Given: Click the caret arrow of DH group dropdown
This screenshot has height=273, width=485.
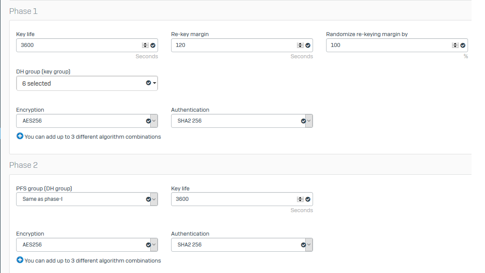Looking at the screenshot, I should [155, 83].
